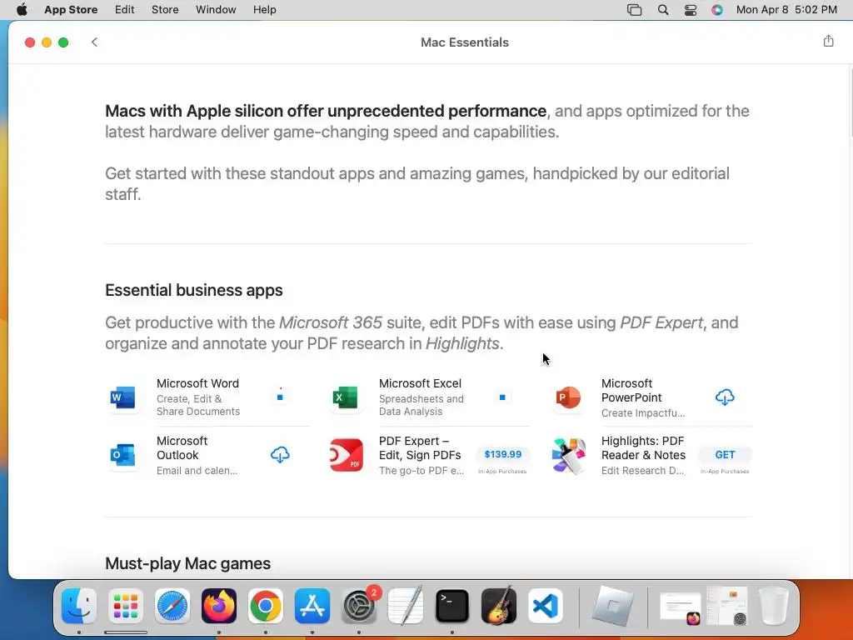Open the Microsoft PowerPoint app icon
Screen dimensions: 853x640
point(568,397)
